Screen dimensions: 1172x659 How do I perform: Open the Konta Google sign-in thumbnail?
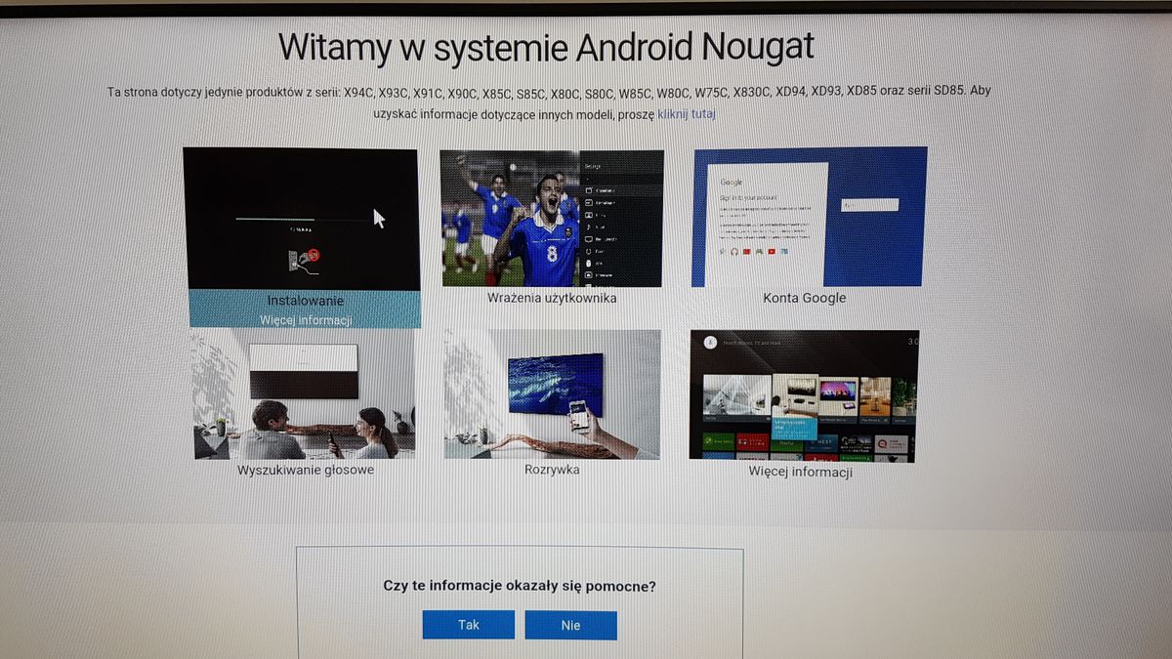click(x=810, y=217)
